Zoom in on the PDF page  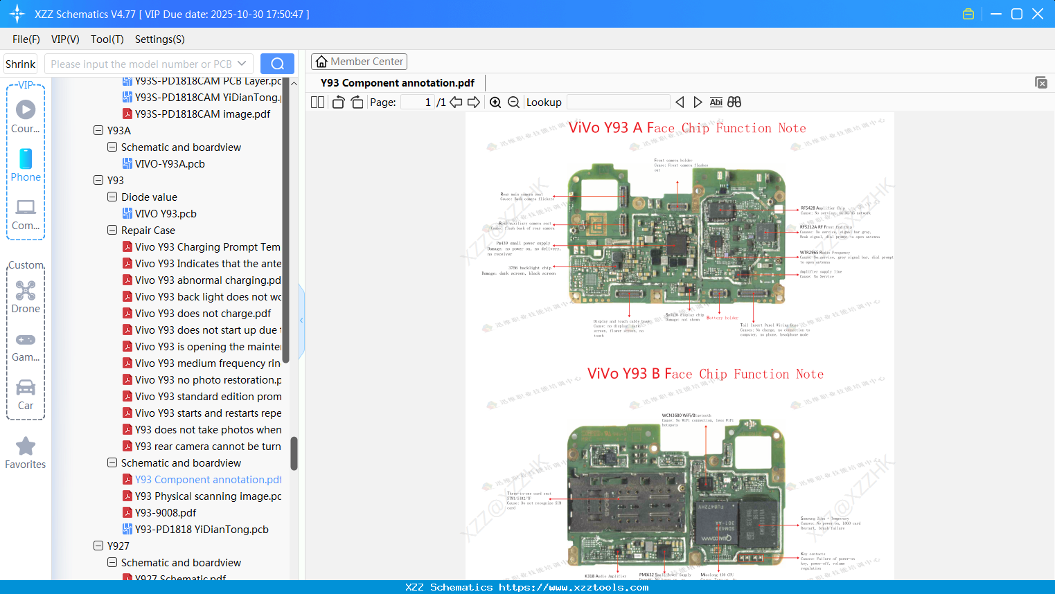tap(495, 102)
